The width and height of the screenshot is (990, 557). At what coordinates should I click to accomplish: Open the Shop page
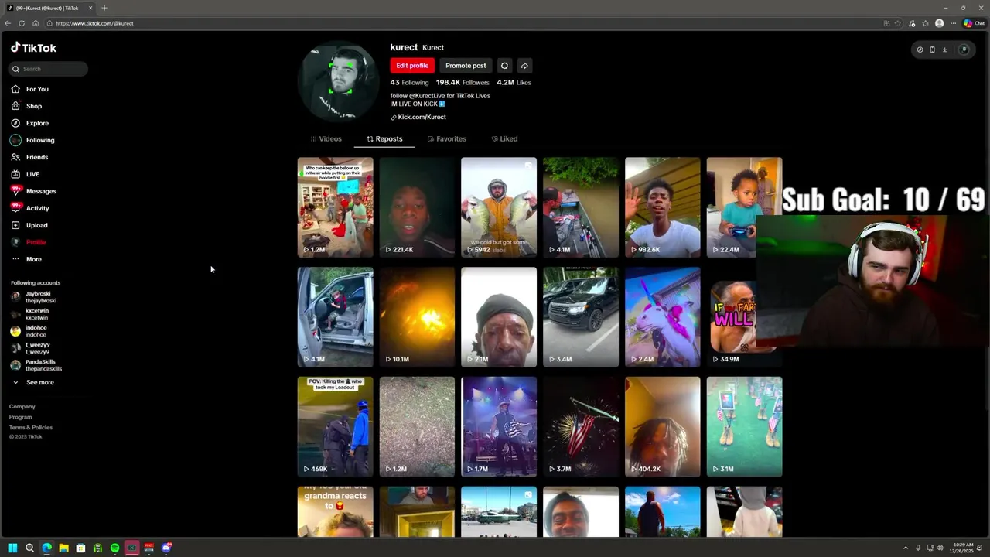tap(27, 106)
